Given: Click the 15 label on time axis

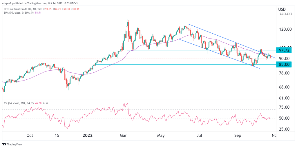Looking at the screenshot, I should 57,136.
